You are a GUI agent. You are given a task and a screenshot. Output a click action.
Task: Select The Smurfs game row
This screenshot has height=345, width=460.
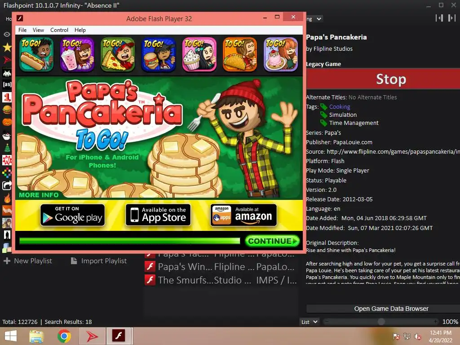(221, 280)
